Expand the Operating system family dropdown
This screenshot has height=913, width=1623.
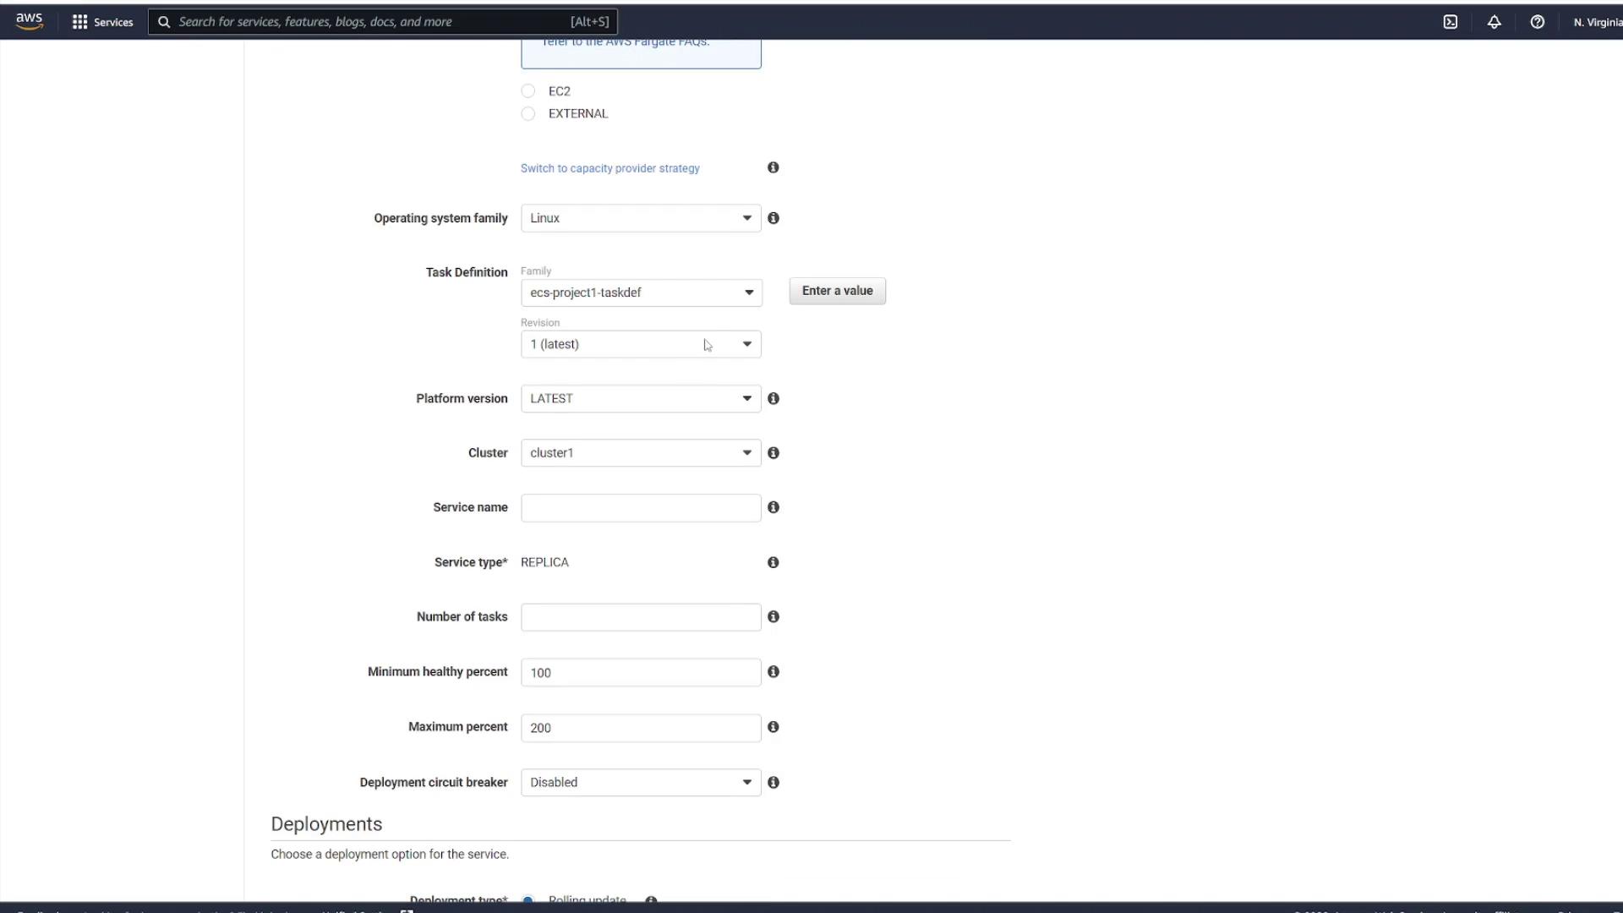coord(641,218)
